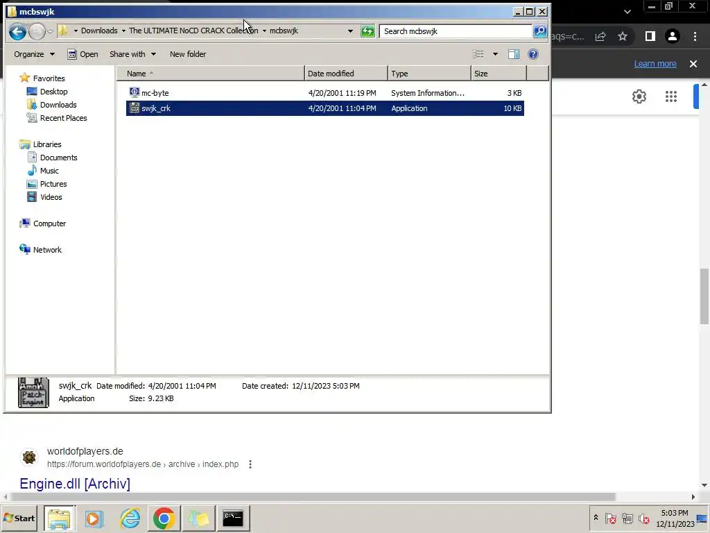Click mcbswjk in the address path
The width and height of the screenshot is (710, 533).
pos(284,31)
